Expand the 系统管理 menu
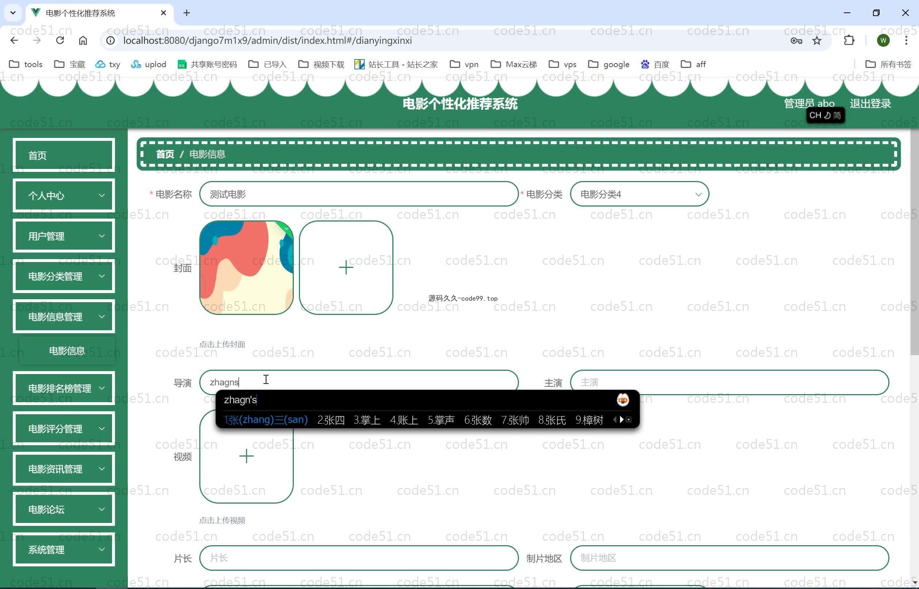 tap(64, 550)
